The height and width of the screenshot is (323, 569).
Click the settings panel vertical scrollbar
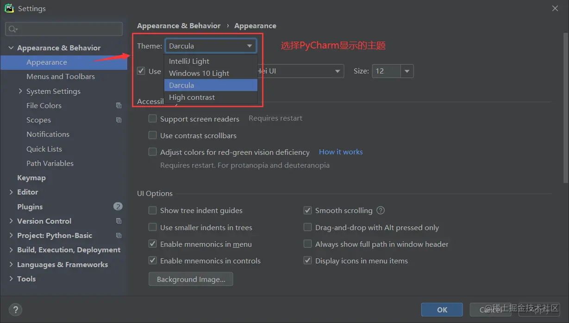pos(566,109)
